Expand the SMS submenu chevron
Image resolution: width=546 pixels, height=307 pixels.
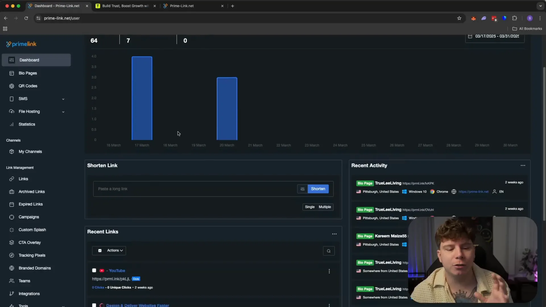pos(63,99)
